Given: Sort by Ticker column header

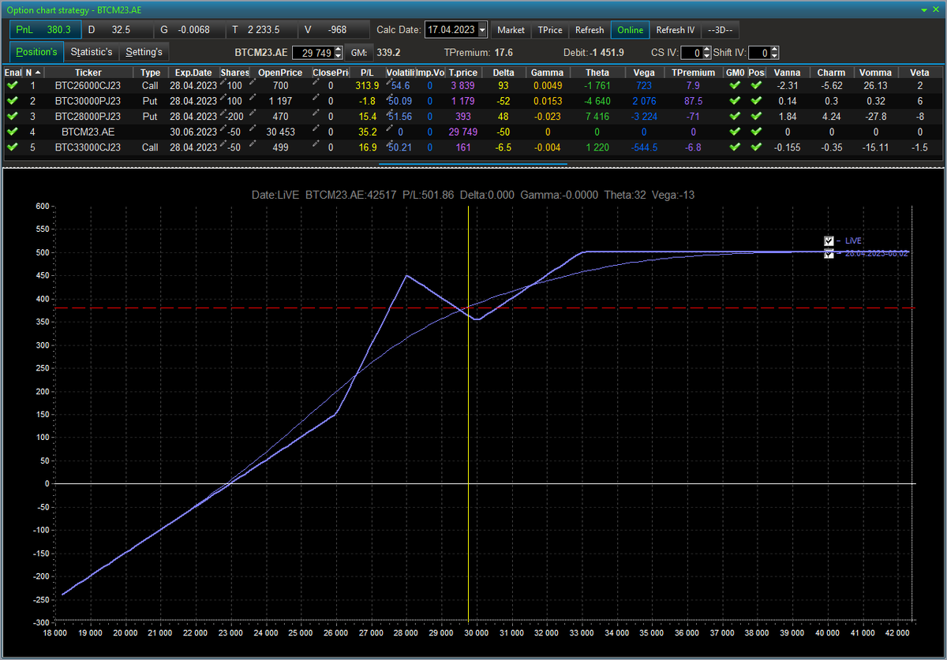Looking at the screenshot, I should pyautogui.click(x=88, y=73).
